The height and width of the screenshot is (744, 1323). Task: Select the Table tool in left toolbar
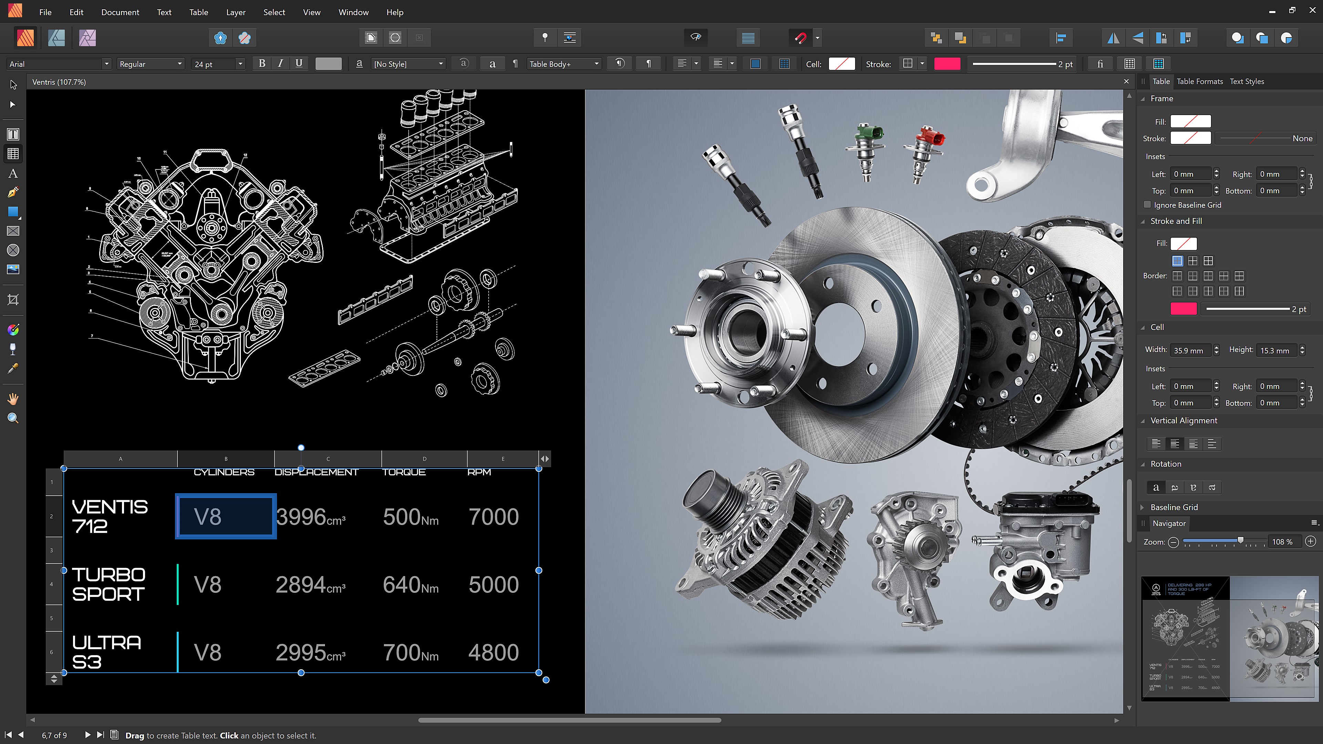point(13,154)
